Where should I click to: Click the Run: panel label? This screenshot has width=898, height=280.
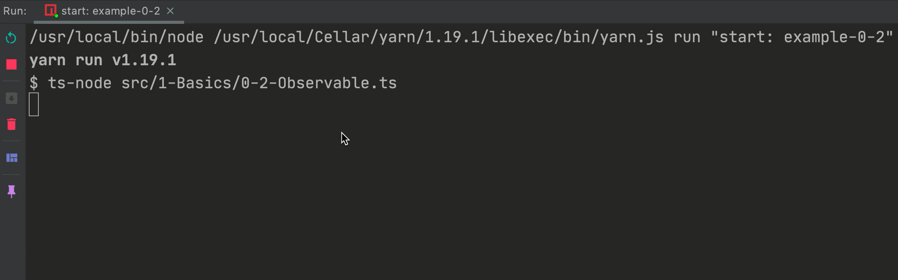tap(15, 11)
